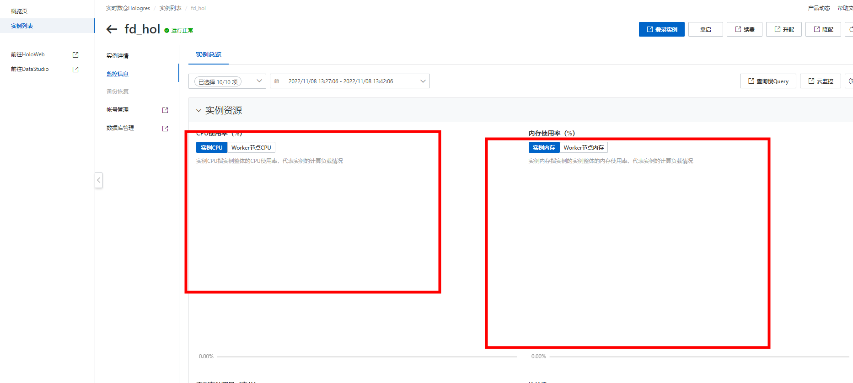Select 实例列表 in the sidebar
The height and width of the screenshot is (383, 853).
pyautogui.click(x=47, y=26)
